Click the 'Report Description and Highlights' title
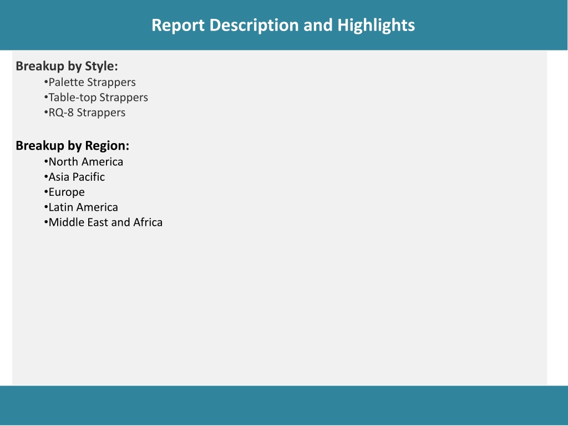 [283, 26]
